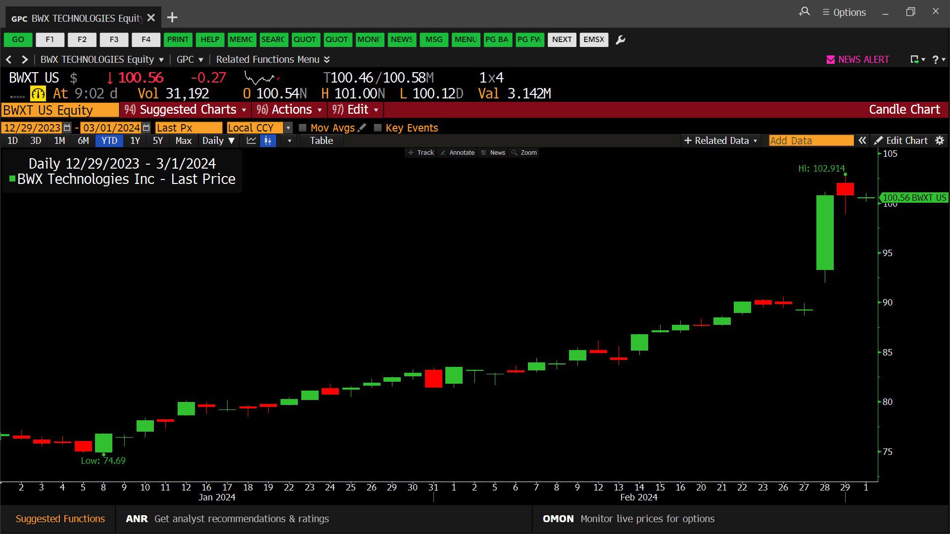Activate the chart Zoom tool
The width and height of the screenshot is (950, 534).
524,153
